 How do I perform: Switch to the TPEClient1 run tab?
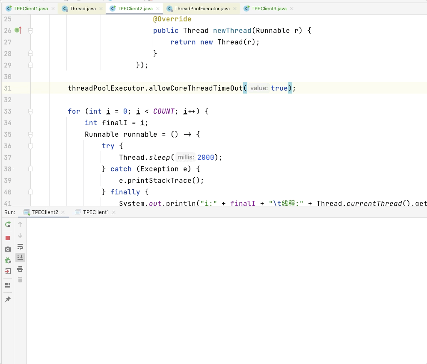95,212
